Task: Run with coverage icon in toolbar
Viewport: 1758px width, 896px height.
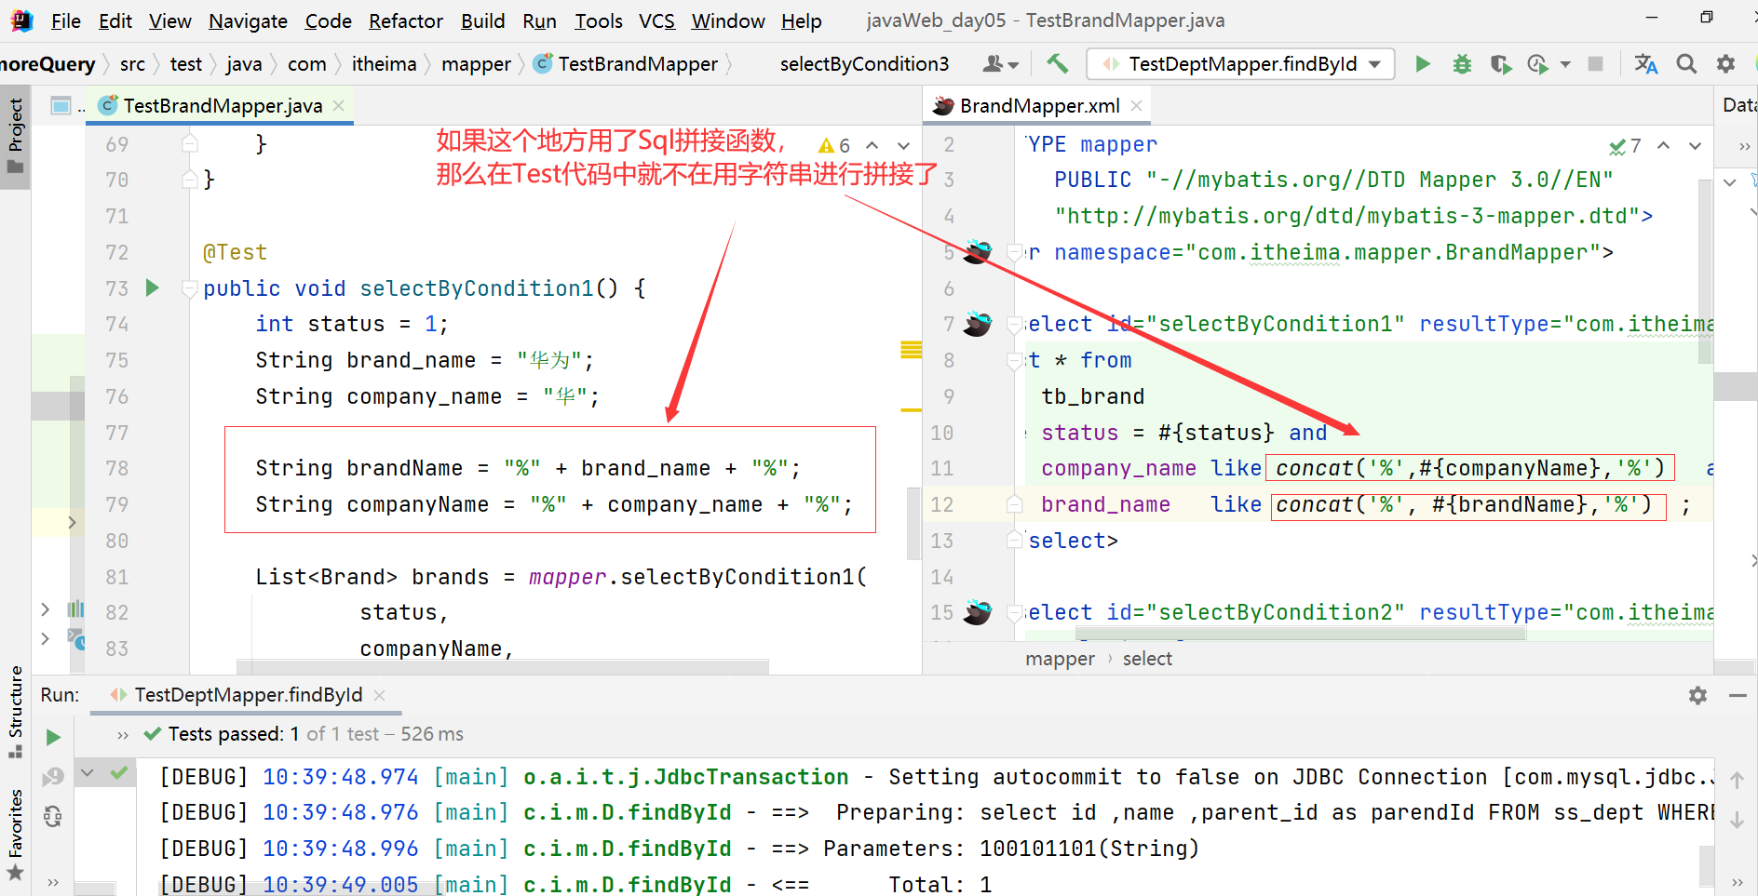Action: (1500, 63)
